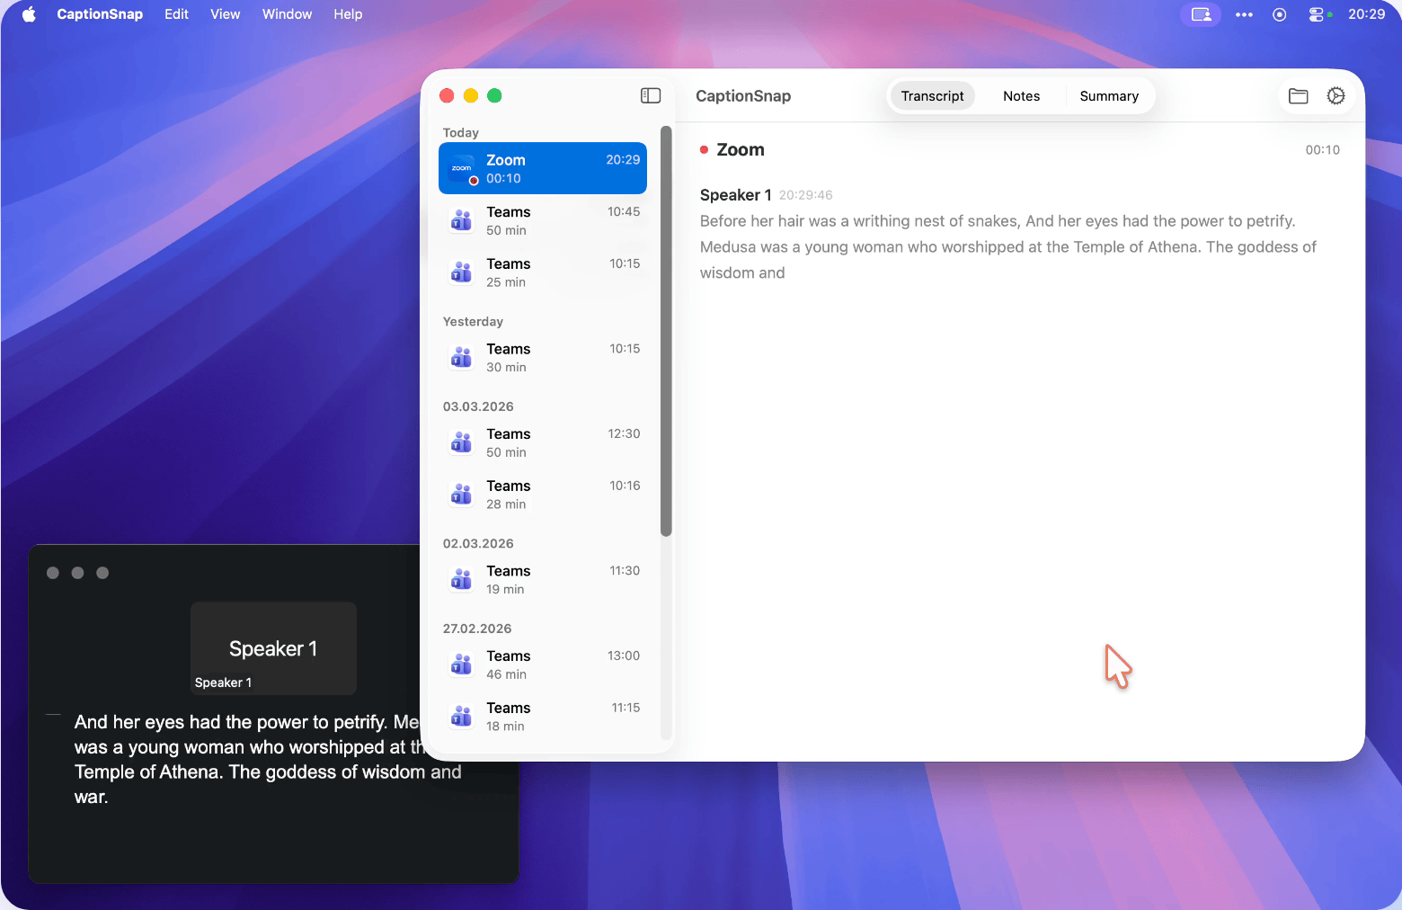This screenshot has height=910, width=1402.
Task: Switch to the Summary tab
Action: pyautogui.click(x=1109, y=96)
